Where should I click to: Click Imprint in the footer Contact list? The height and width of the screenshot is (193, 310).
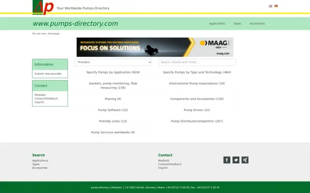pos(163,168)
